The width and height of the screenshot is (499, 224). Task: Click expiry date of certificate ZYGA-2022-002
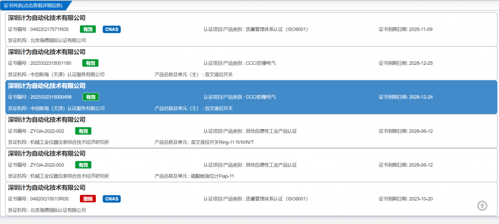420,131
